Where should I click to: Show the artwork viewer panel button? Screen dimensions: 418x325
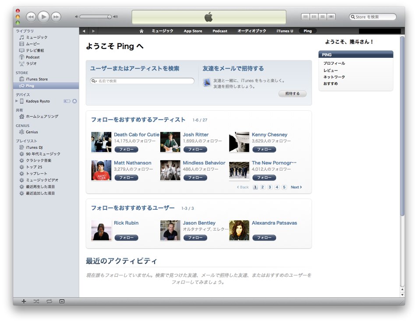[x=62, y=301]
